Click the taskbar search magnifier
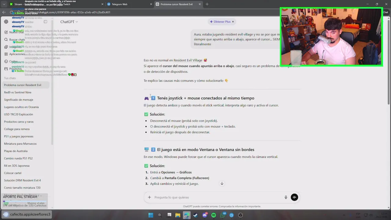The height and width of the screenshot is (220, 391). tap(160, 215)
